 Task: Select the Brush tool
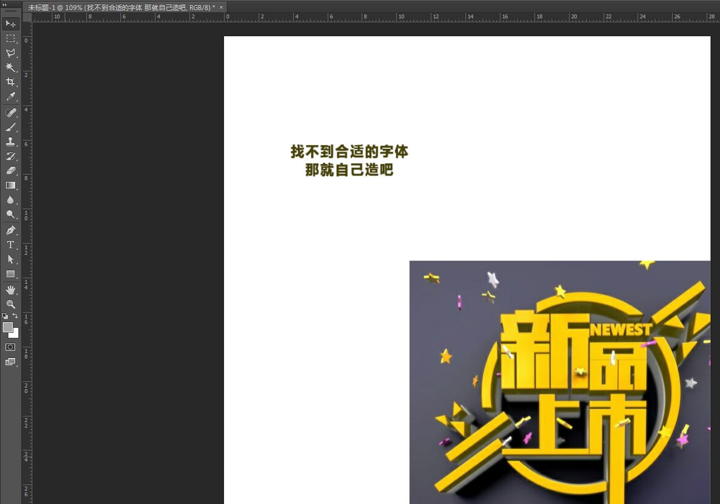(11, 127)
